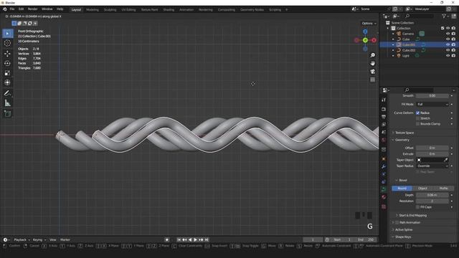Disable Cube.002 in renders camera icon
The height and width of the screenshot is (258, 459).
point(453,50)
